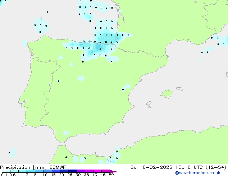Click the '25' legend scale value

tap(70, 175)
